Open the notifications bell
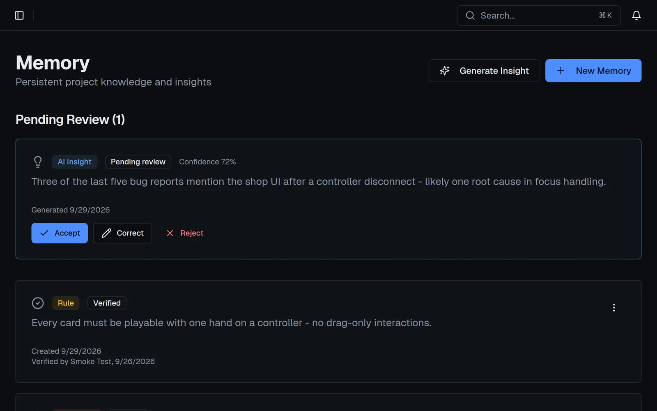 click(636, 16)
